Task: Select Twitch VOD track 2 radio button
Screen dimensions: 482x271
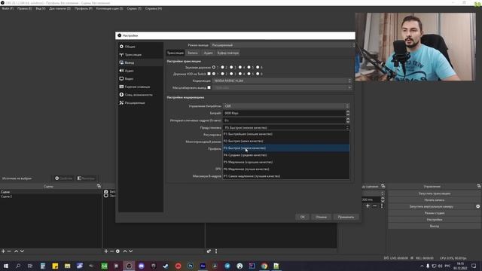Action: pyautogui.click(x=223, y=74)
